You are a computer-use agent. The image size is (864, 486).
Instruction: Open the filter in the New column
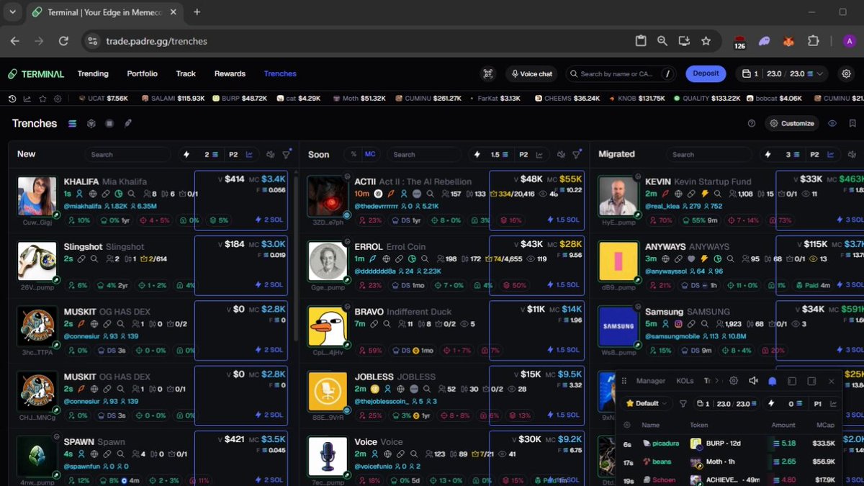(x=287, y=154)
